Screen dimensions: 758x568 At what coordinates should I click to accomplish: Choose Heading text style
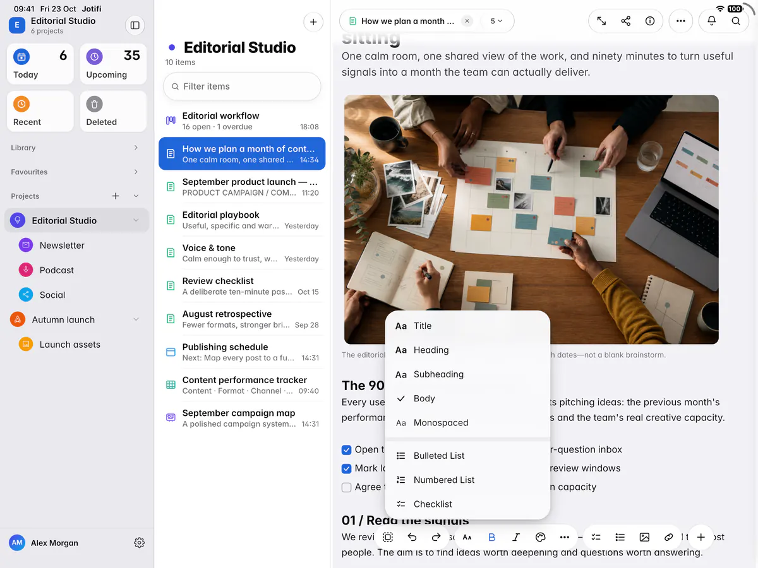coord(467,350)
